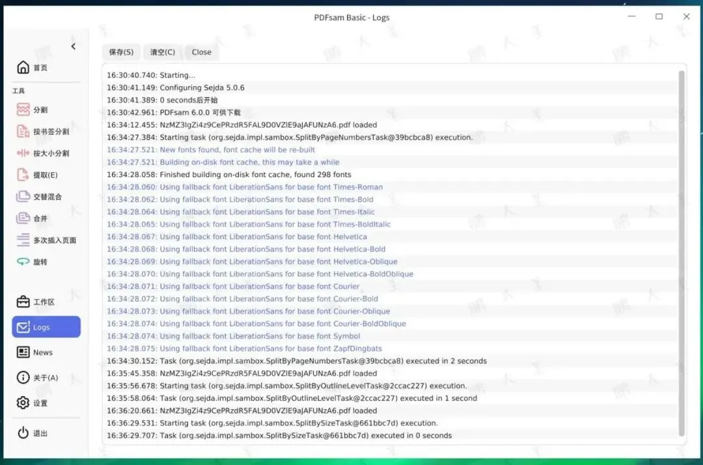Open Insert pages multiple times (多次插入页面) icon
Viewport: 703px width, 465px height.
click(x=23, y=240)
